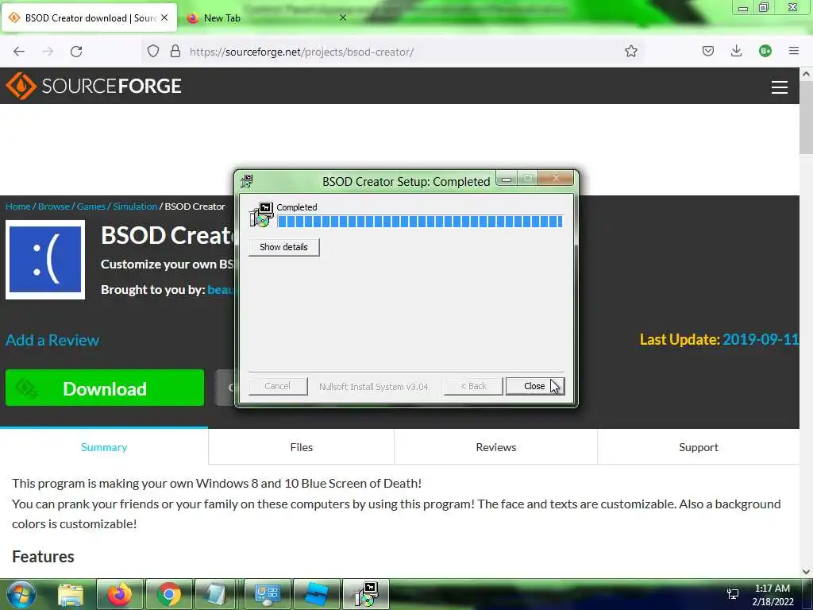This screenshot has height=610, width=813.
Task: Click vertical scrollbar thumb
Action: 806,118
